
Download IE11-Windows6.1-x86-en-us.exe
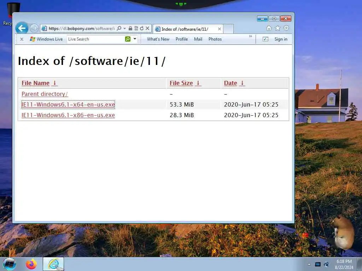(x=68, y=115)
